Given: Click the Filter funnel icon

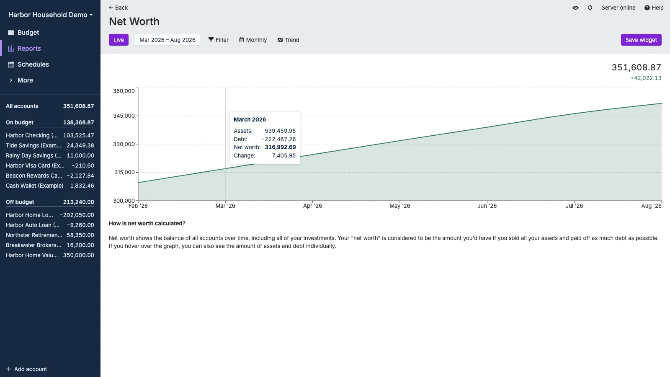Looking at the screenshot, I should click(x=211, y=40).
